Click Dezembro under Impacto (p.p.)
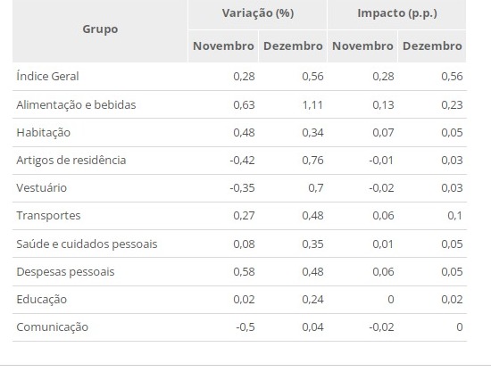The image size is (491, 372). (x=432, y=46)
